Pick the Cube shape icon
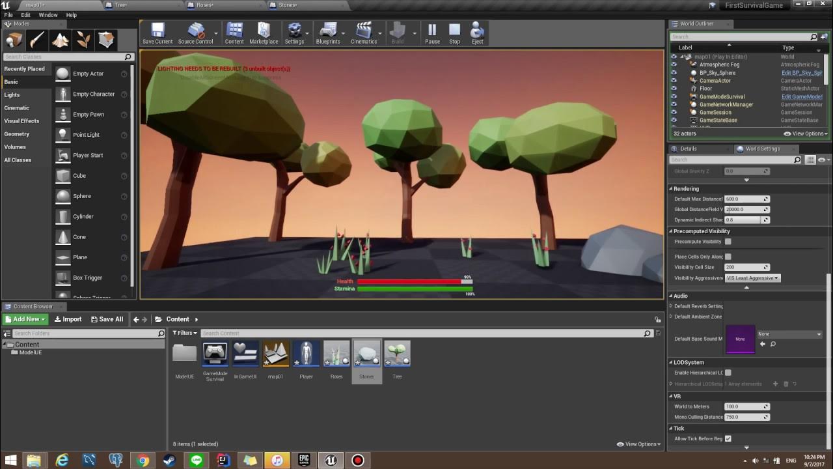This screenshot has height=469, width=833. (x=62, y=175)
